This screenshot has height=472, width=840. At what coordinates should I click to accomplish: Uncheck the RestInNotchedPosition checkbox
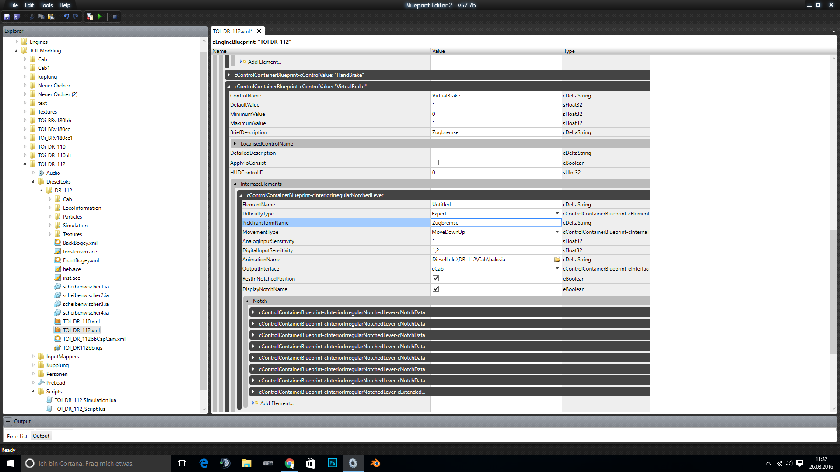pos(436,278)
